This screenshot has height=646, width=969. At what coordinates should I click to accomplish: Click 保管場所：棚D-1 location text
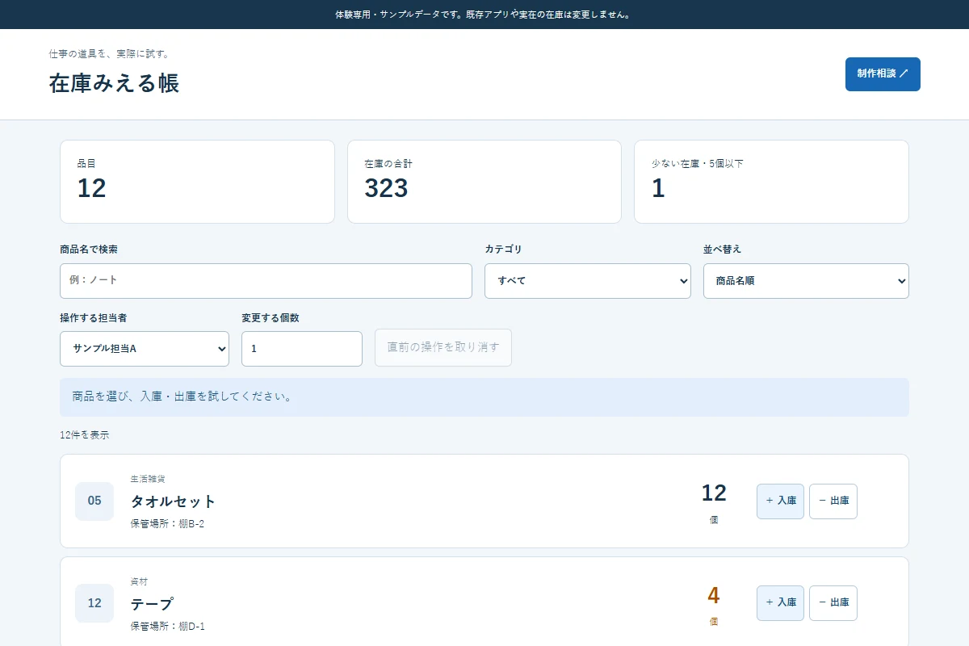[x=167, y=626]
